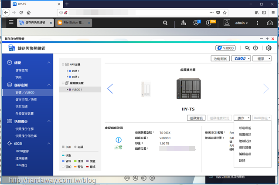Choose 裝置資訊 from the 操作 menu

pos(245,135)
